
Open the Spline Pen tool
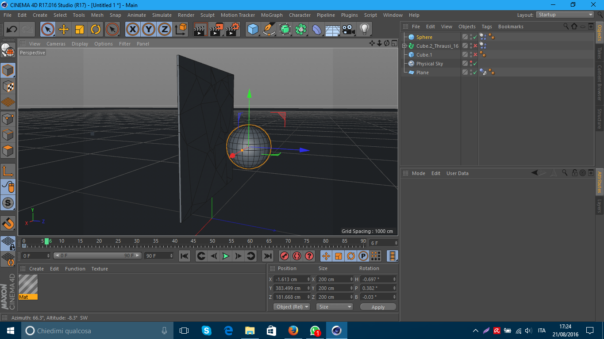269,30
